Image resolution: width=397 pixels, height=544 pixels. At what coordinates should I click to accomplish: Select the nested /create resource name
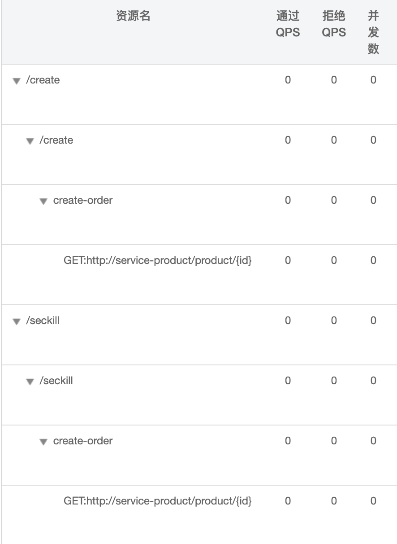[56, 140]
